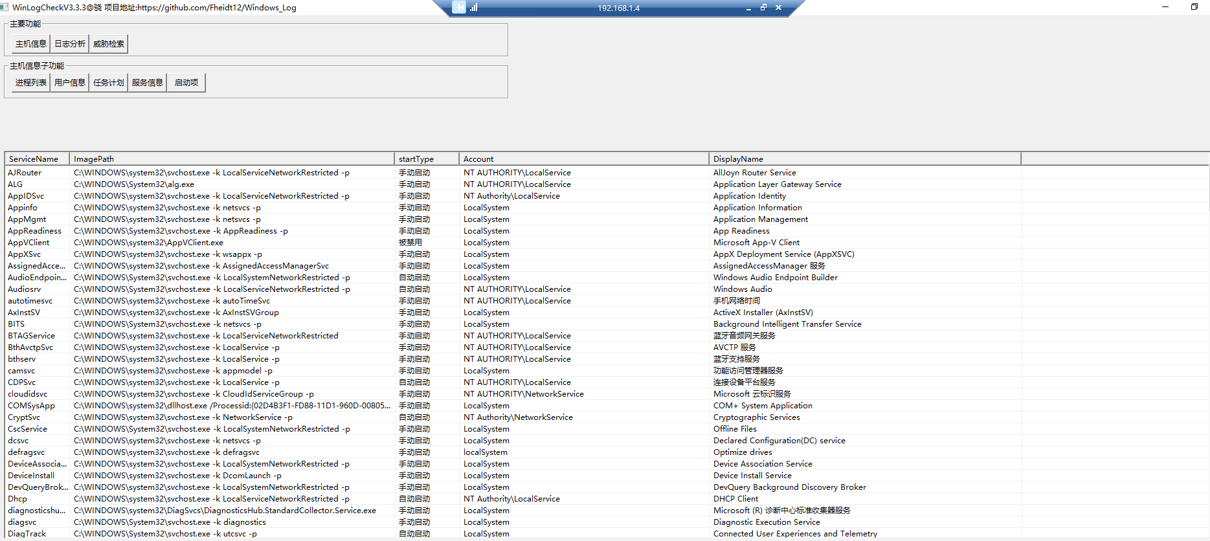Click the signal strength icon in session bar
This screenshot has width=1210, height=541.
(474, 8)
